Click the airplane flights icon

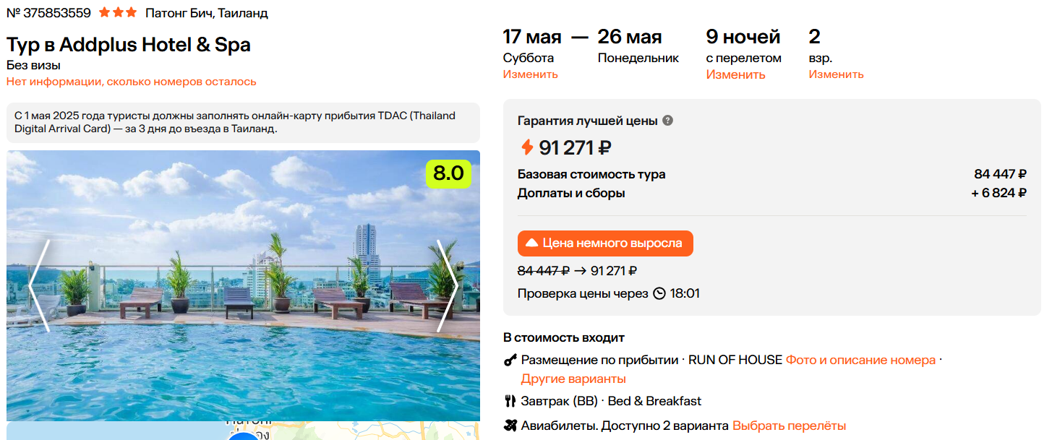coord(510,426)
